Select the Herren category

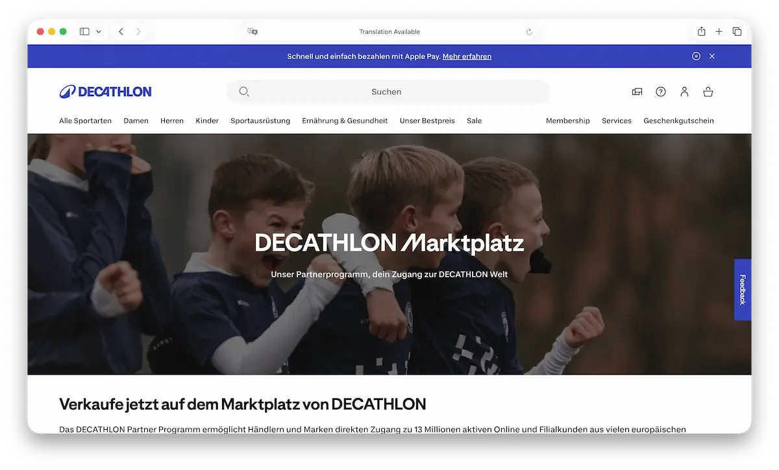(x=172, y=121)
